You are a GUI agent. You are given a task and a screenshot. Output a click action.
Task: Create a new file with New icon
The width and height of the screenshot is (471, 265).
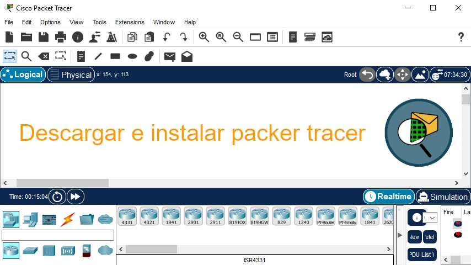[x=9, y=37]
